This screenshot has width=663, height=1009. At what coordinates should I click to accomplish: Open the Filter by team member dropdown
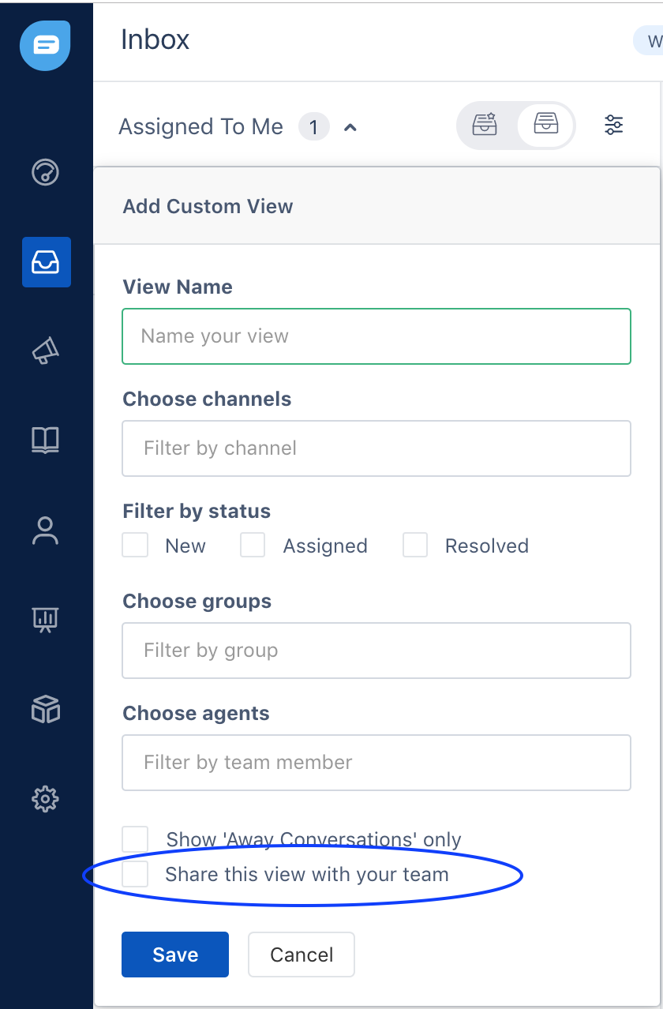pos(376,763)
